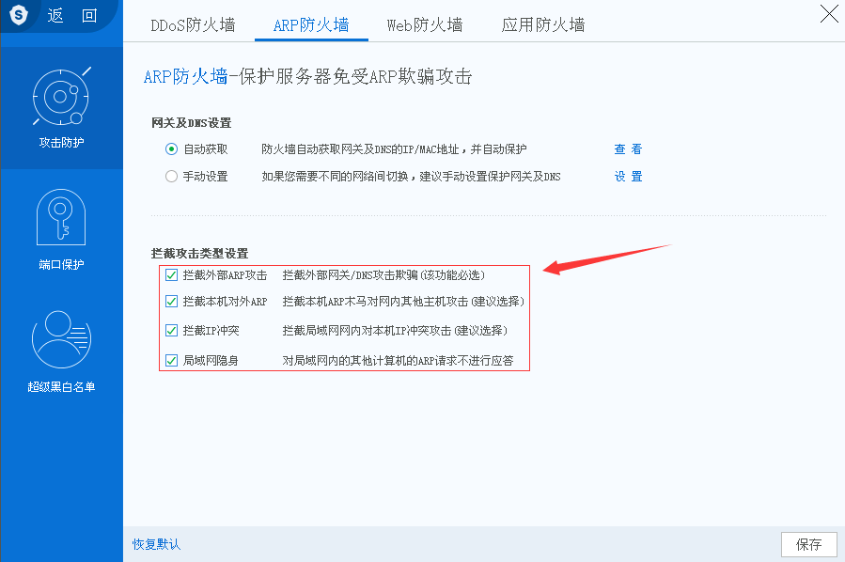Toggle the 拦截本机对外ARP checkbox
Viewport: 845px width, 562px height.
point(171,302)
